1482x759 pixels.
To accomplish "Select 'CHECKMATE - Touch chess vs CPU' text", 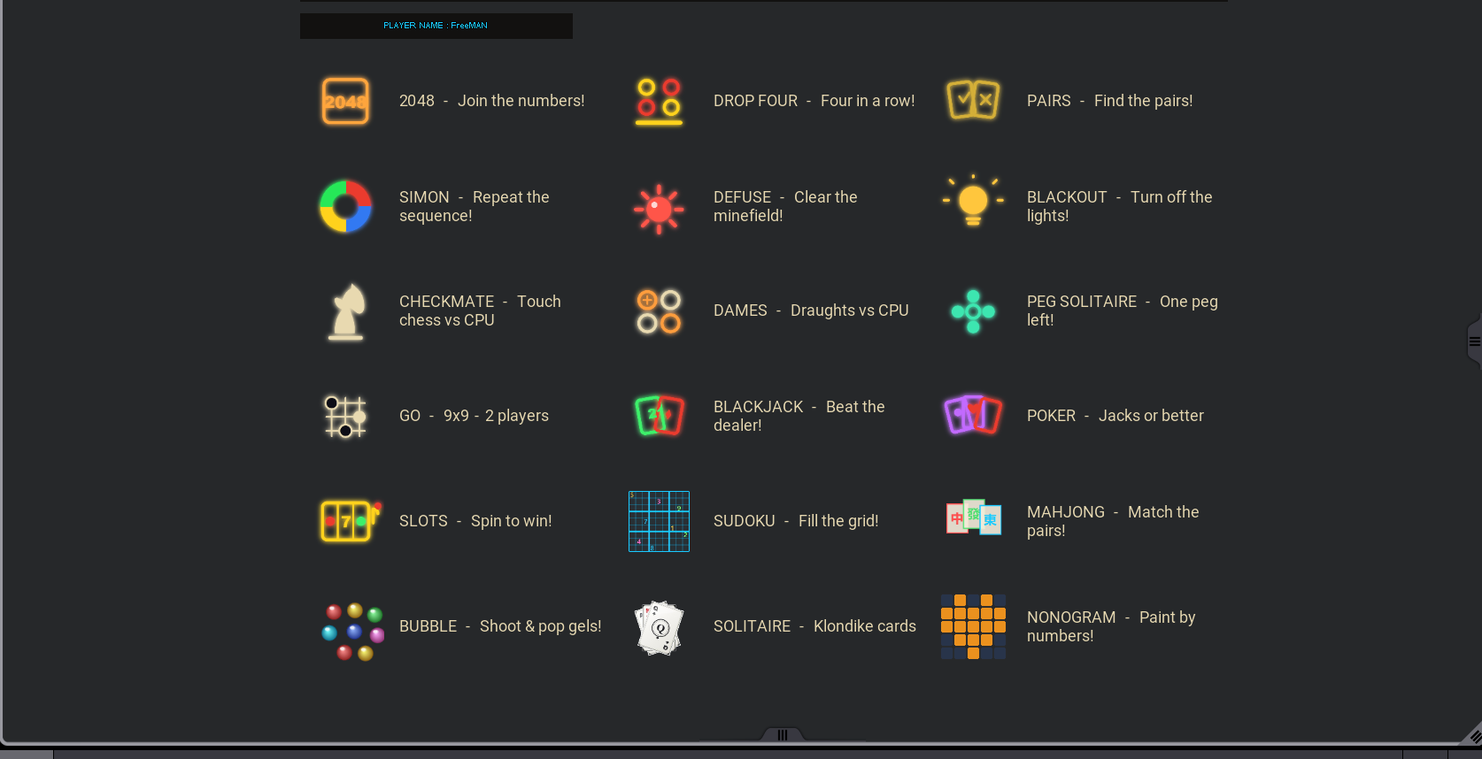I will (x=480, y=310).
